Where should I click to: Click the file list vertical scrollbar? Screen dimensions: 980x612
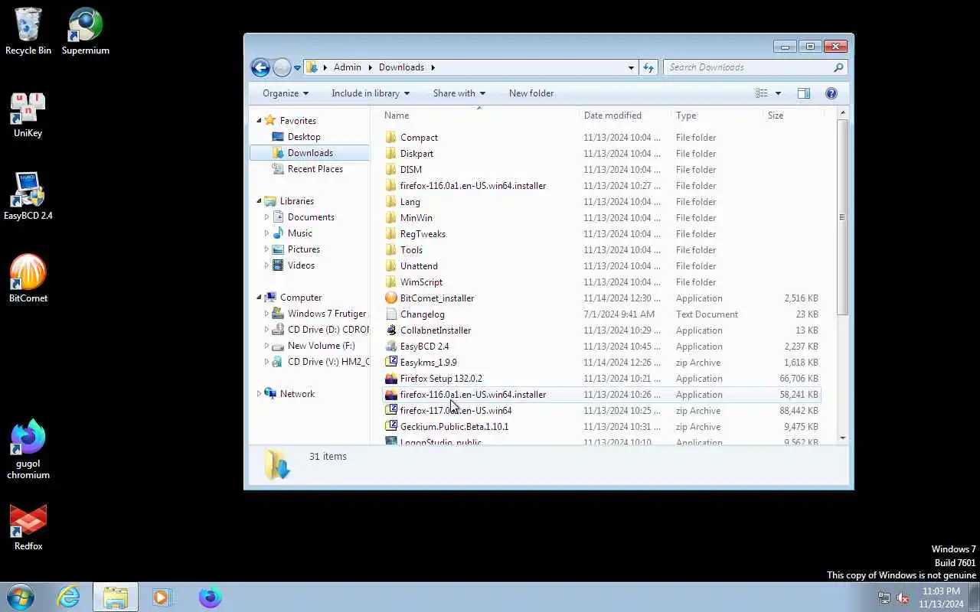click(842, 217)
